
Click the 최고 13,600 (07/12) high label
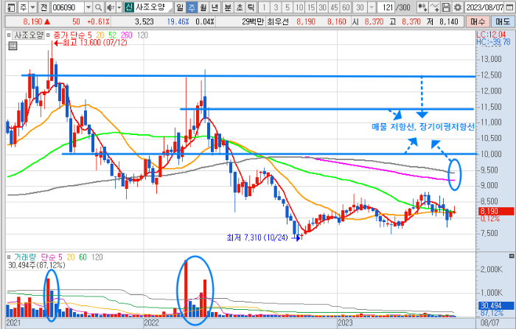tap(95, 43)
